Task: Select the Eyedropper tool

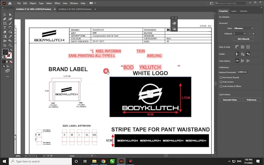Action: [x=10, y=36]
